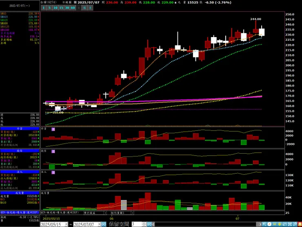Click the end date field 2025/07/07
Viewport: 302px width, 227px height.
point(86,224)
